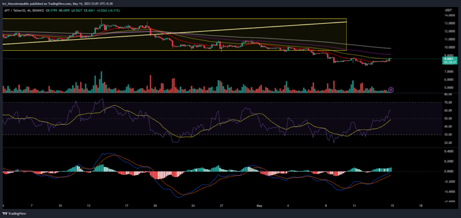
Task: Click the purple lightning event icon
Action: 391,90
